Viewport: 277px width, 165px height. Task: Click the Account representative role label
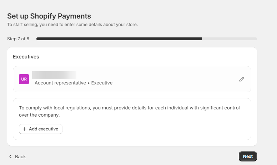pyautogui.click(x=60, y=83)
